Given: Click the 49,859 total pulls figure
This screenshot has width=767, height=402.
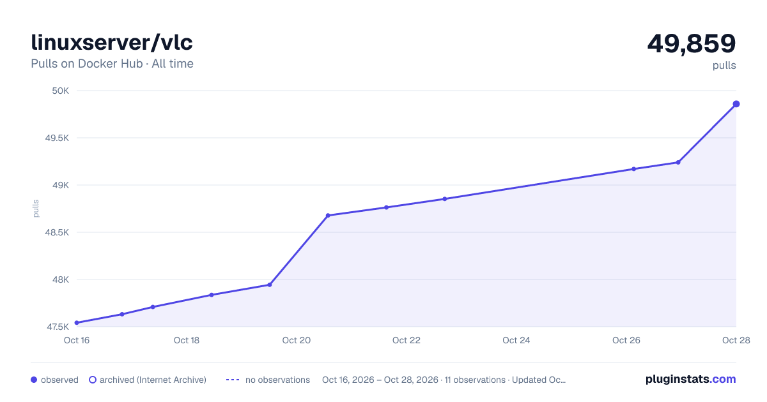Looking at the screenshot, I should tap(692, 43).
